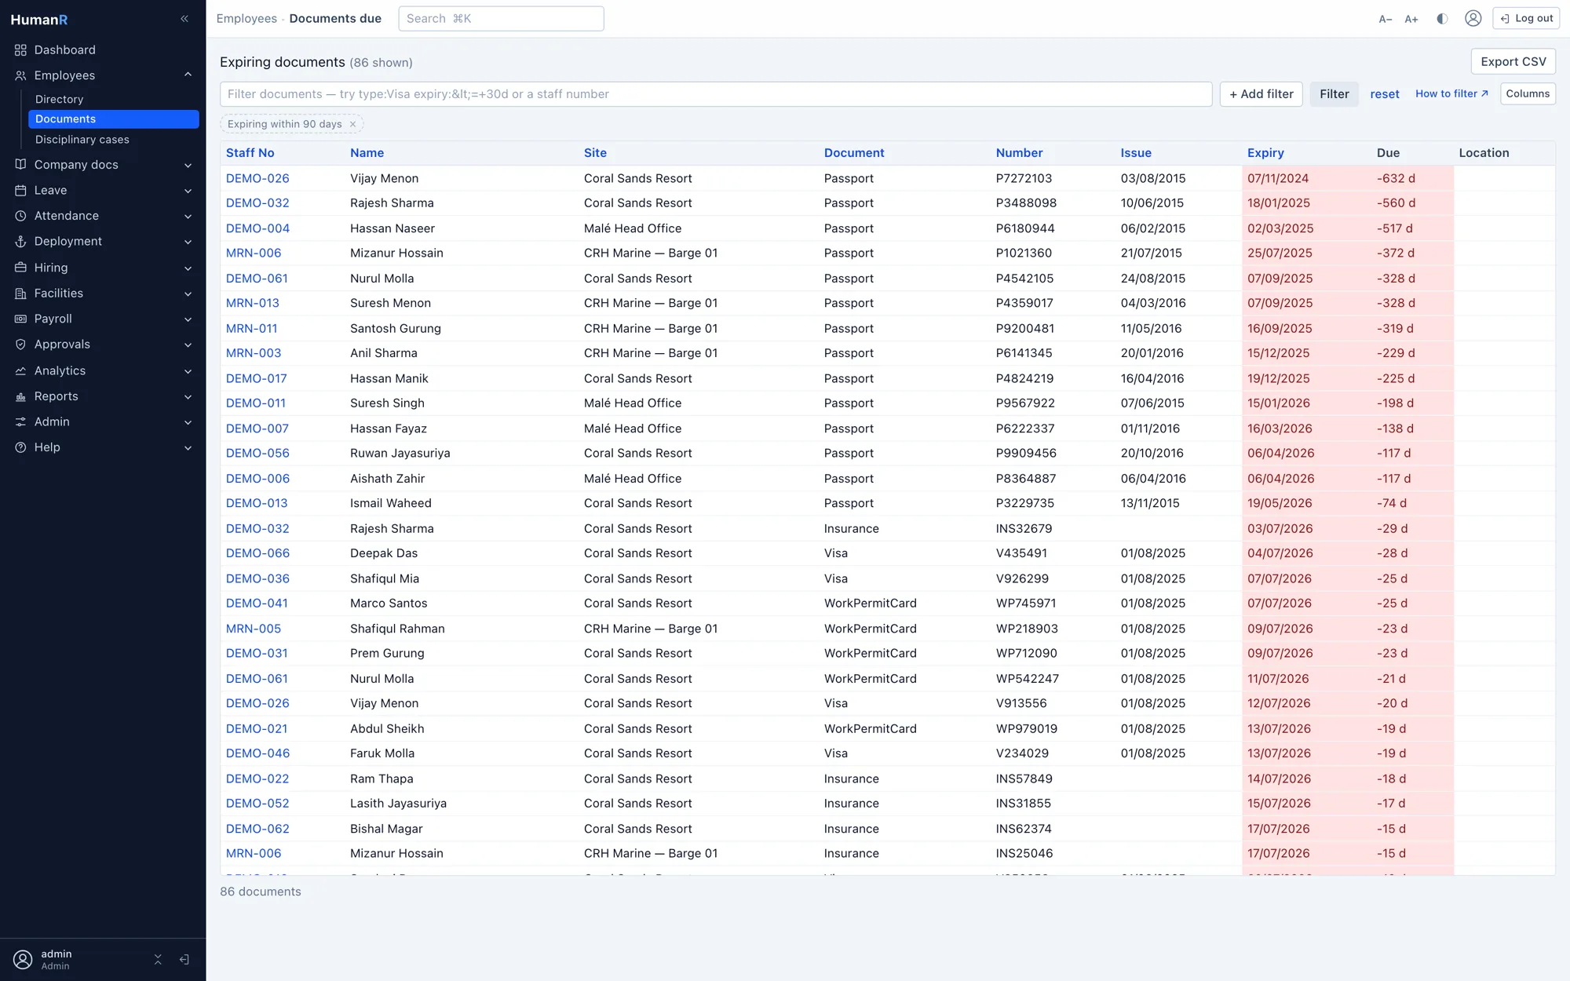Viewport: 1570px width, 981px height.
Task: Toggle dark mode contrast icon
Action: [x=1442, y=19]
